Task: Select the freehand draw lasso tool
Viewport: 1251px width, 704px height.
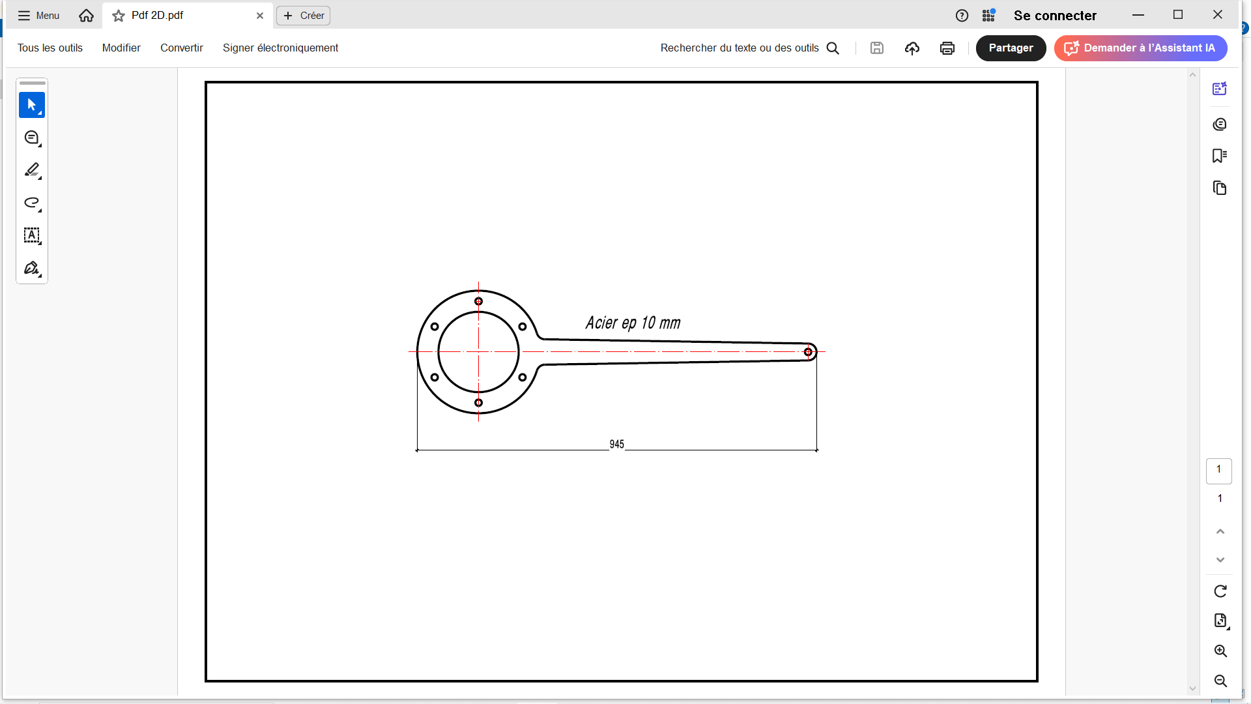Action: 31,203
